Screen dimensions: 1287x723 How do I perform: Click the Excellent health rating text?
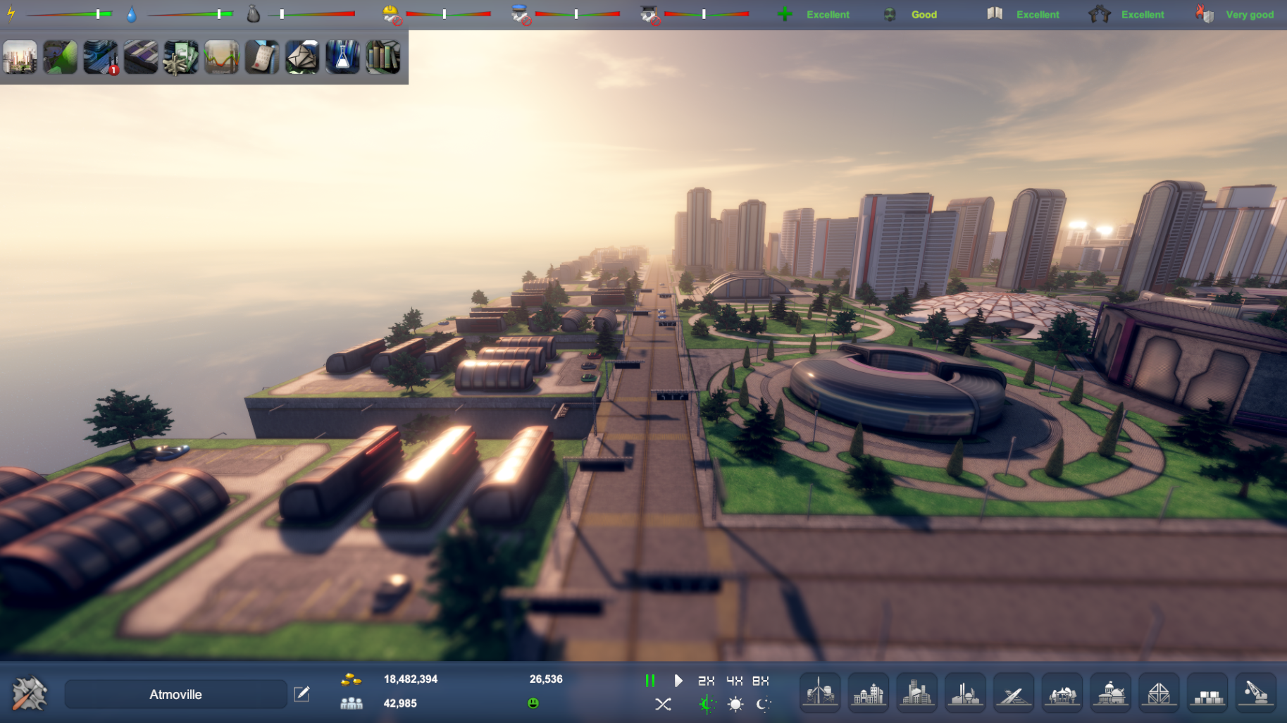coord(828,15)
